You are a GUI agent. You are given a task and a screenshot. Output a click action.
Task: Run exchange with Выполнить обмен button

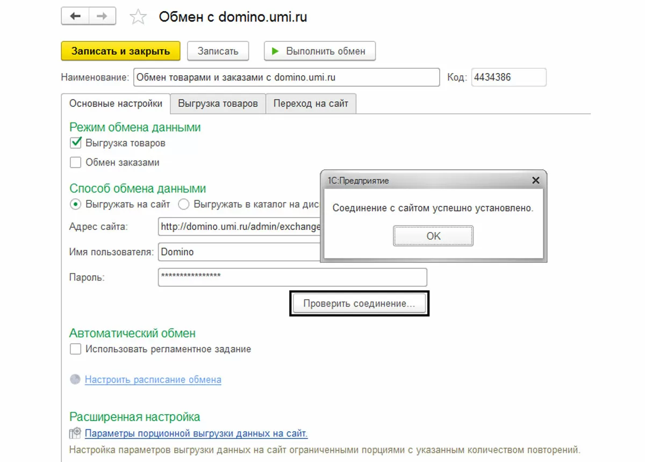[x=319, y=51]
